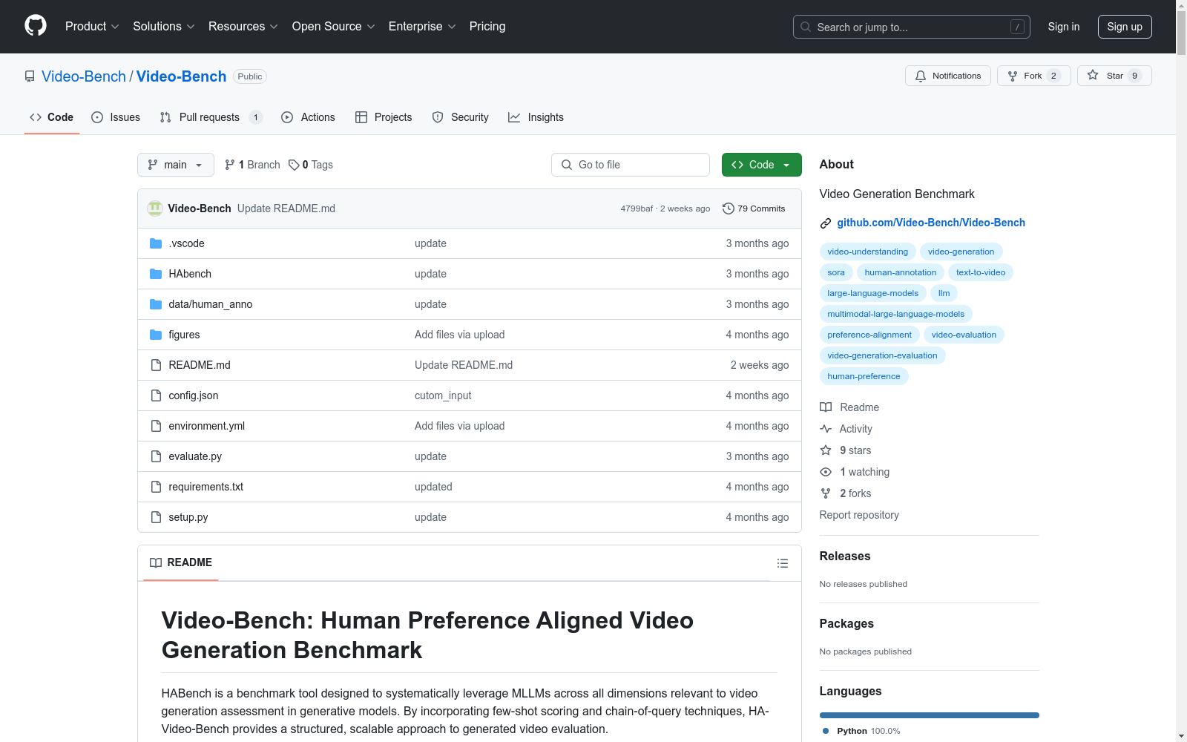Image resolution: width=1187 pixels, height=742 pixels.
Task: Open the Product dropdown menu
Action: click(92, 26)
